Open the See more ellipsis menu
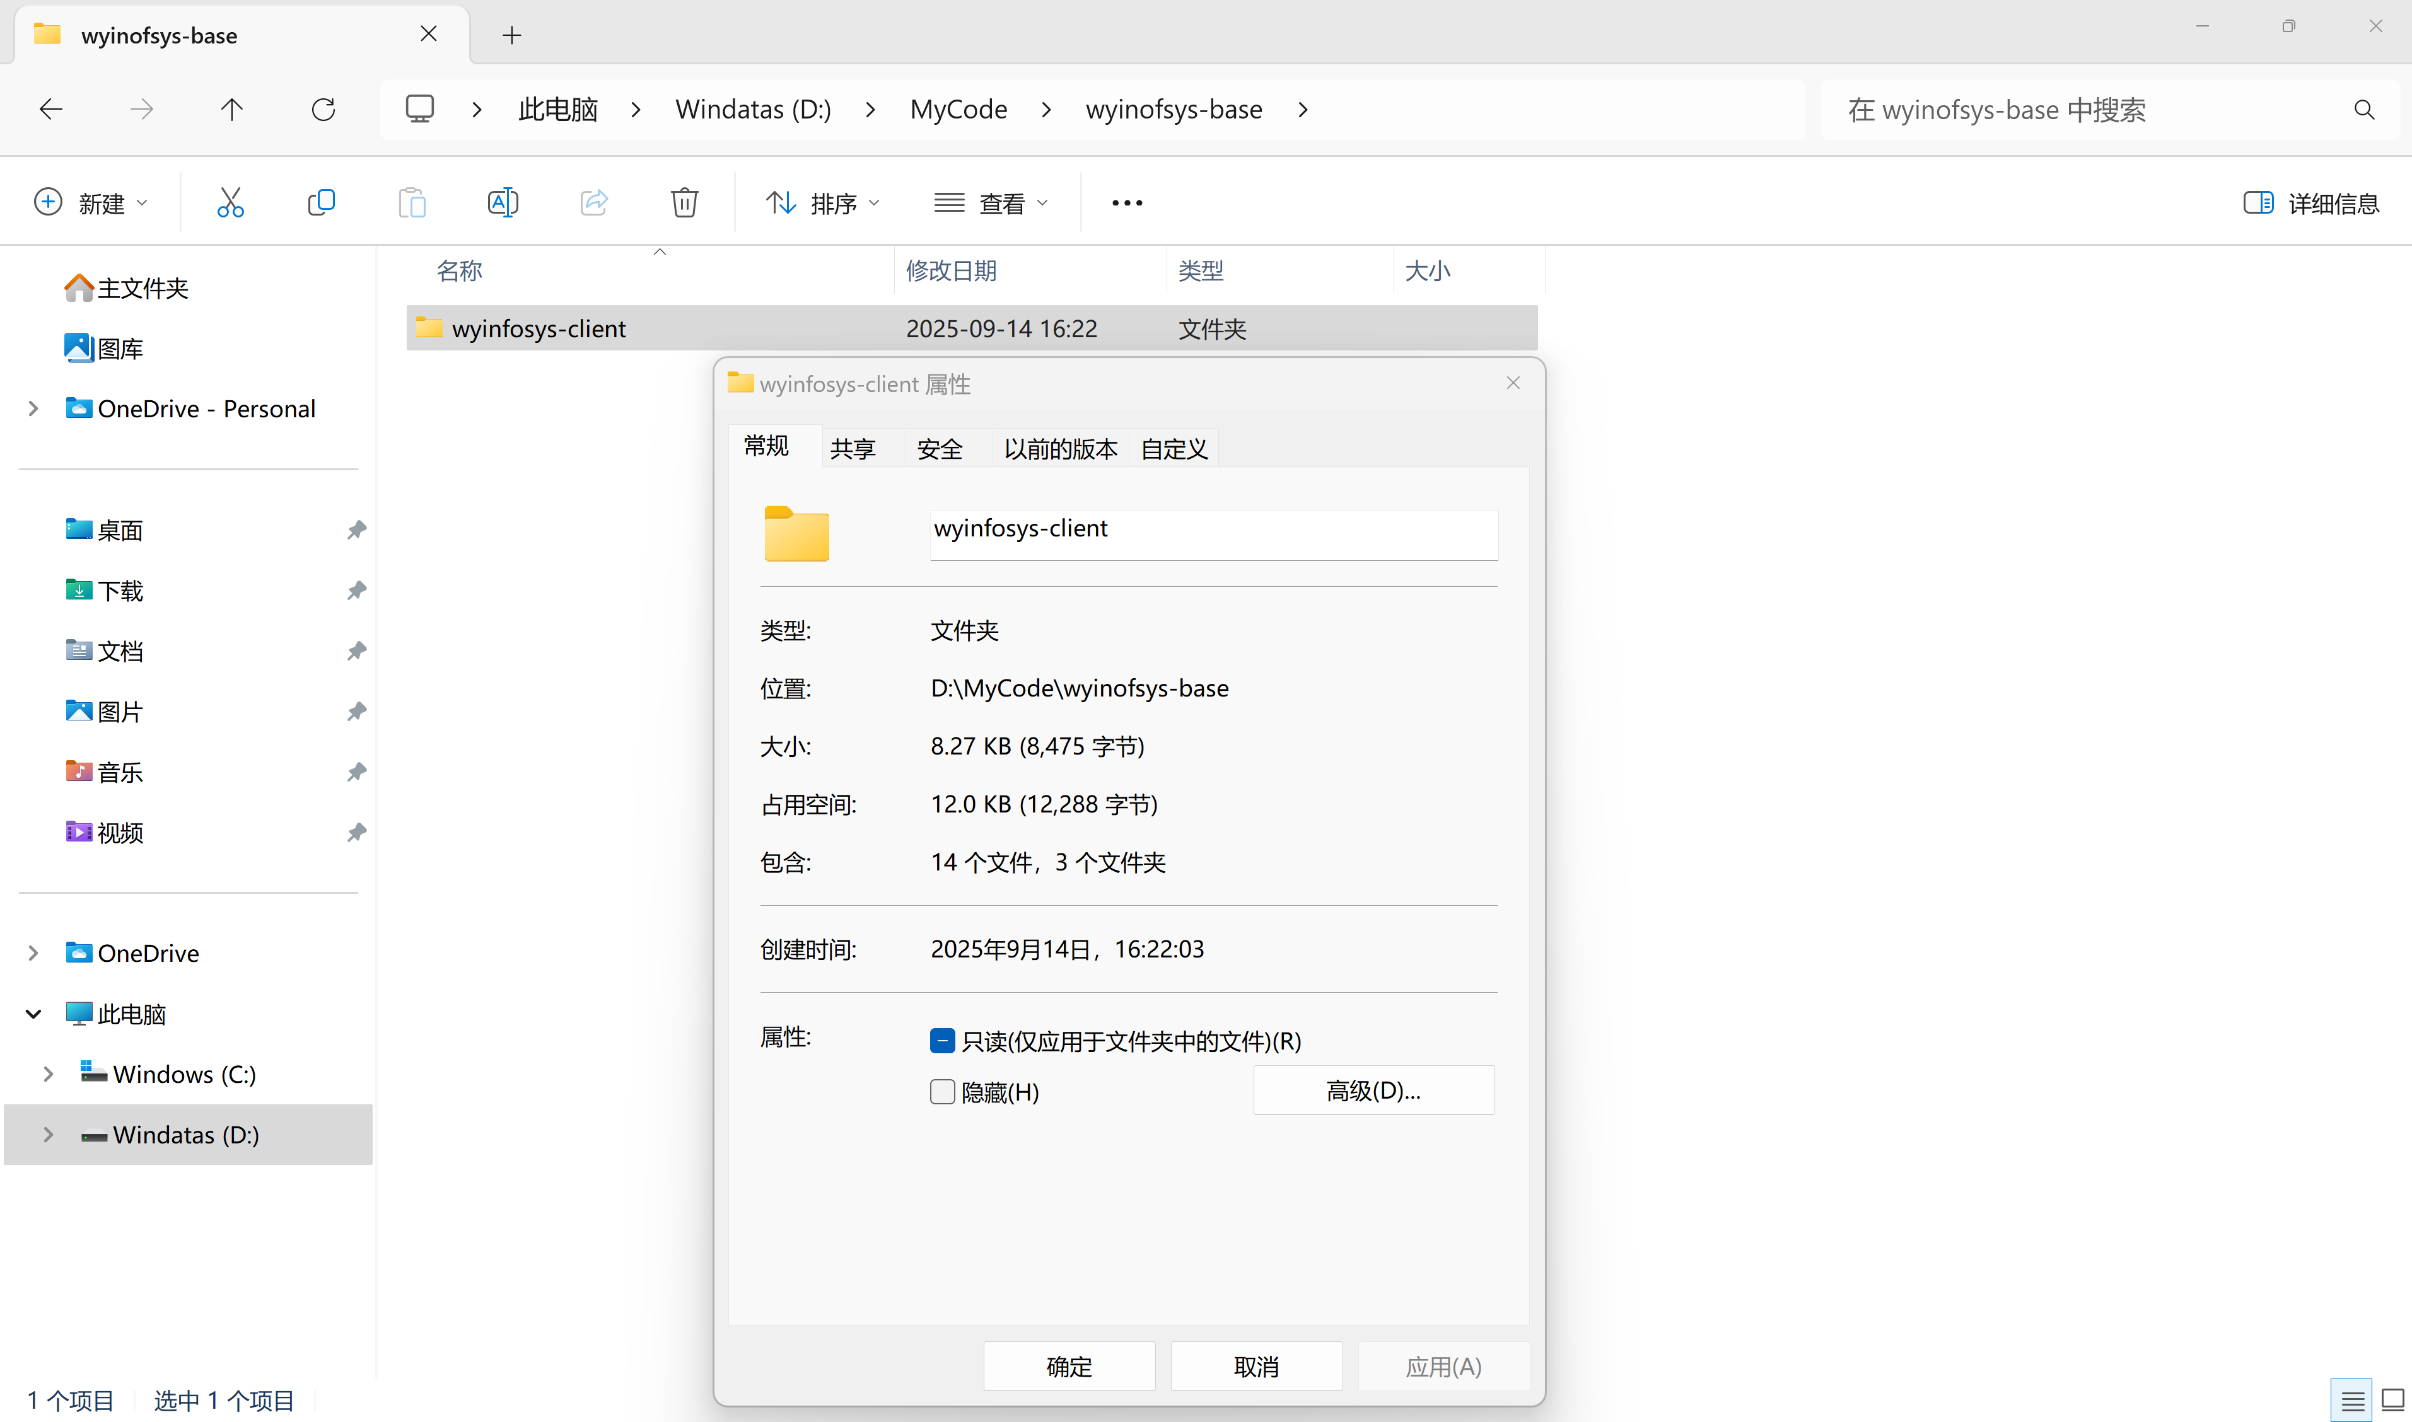This screenshot has width=2412, height=1422. click(1126, 202)
